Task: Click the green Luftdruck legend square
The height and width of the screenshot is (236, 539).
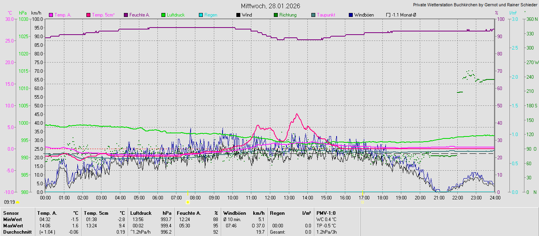Action: coord(163,15)
